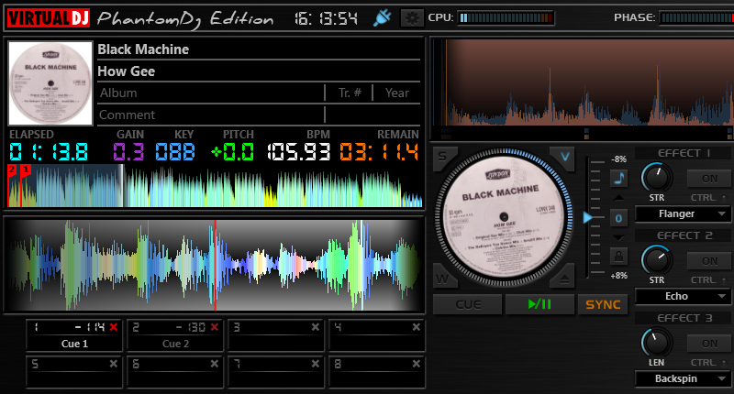734x394 pixels.
Task: Click the X on cue slot 6
Action: tap(215, 364)
